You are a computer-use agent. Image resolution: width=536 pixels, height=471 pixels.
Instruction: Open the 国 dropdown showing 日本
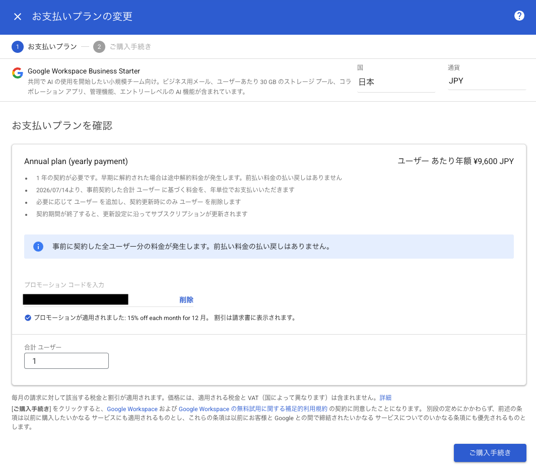(396, 82)
